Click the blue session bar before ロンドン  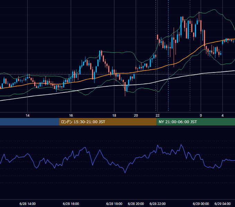click(x=30, y=122)
